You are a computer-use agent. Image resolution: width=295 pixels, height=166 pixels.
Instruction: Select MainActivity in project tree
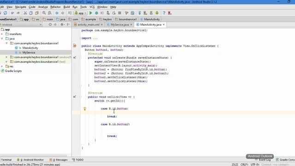pyautogui.click(x=30, y=48)
